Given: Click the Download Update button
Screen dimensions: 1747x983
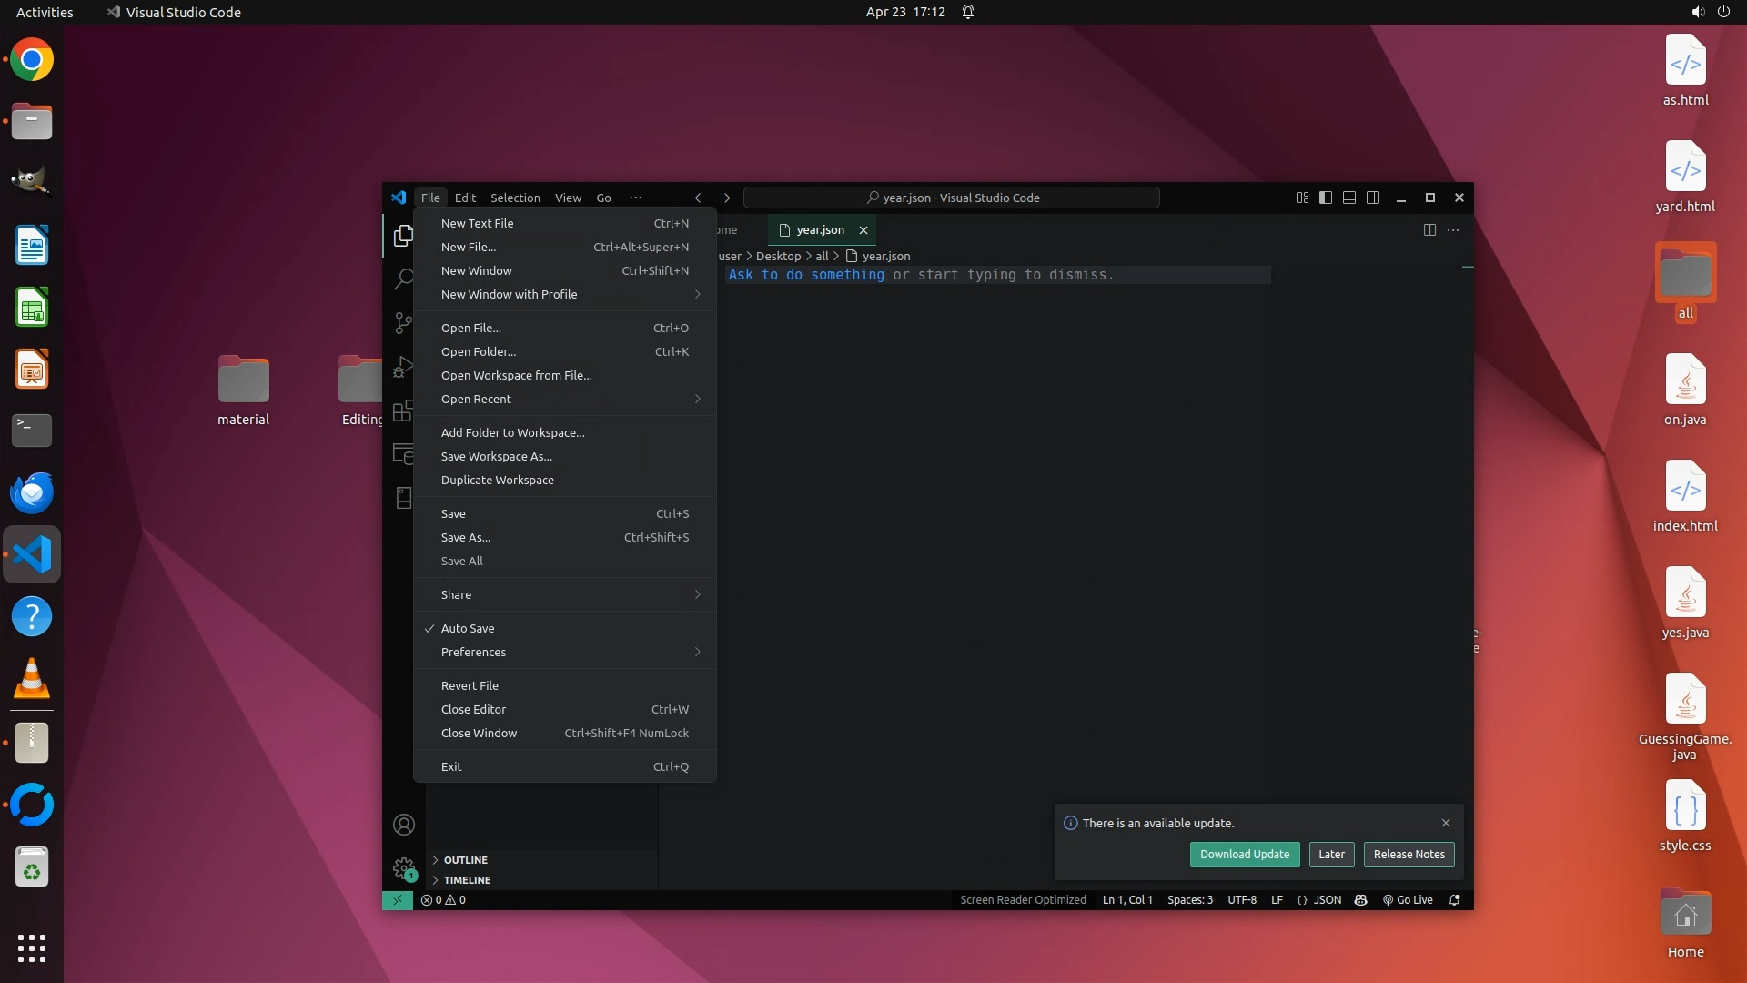Looking at the screenshot, I should [x=1244, y=854].
